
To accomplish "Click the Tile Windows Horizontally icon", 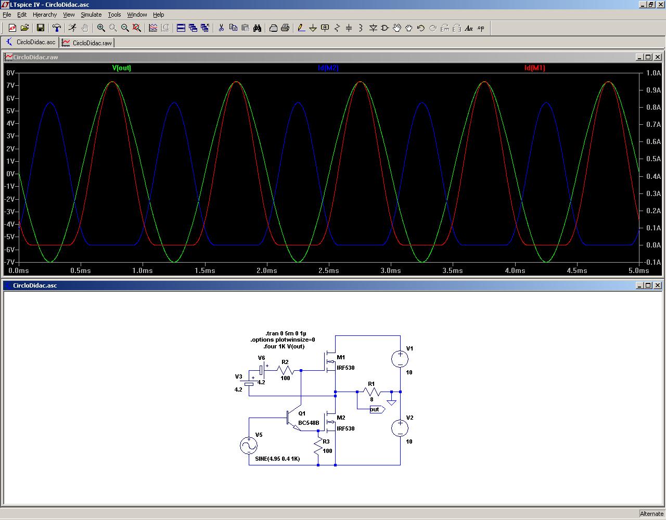I will pyautogui.click(x=181, y=28).
